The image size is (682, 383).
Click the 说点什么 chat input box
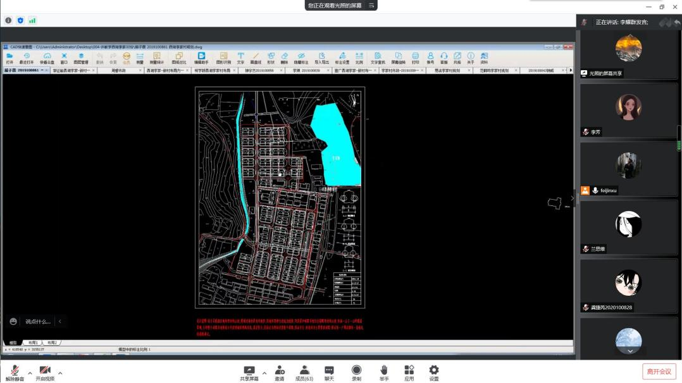pyautogui.click(x=38, y=322)
